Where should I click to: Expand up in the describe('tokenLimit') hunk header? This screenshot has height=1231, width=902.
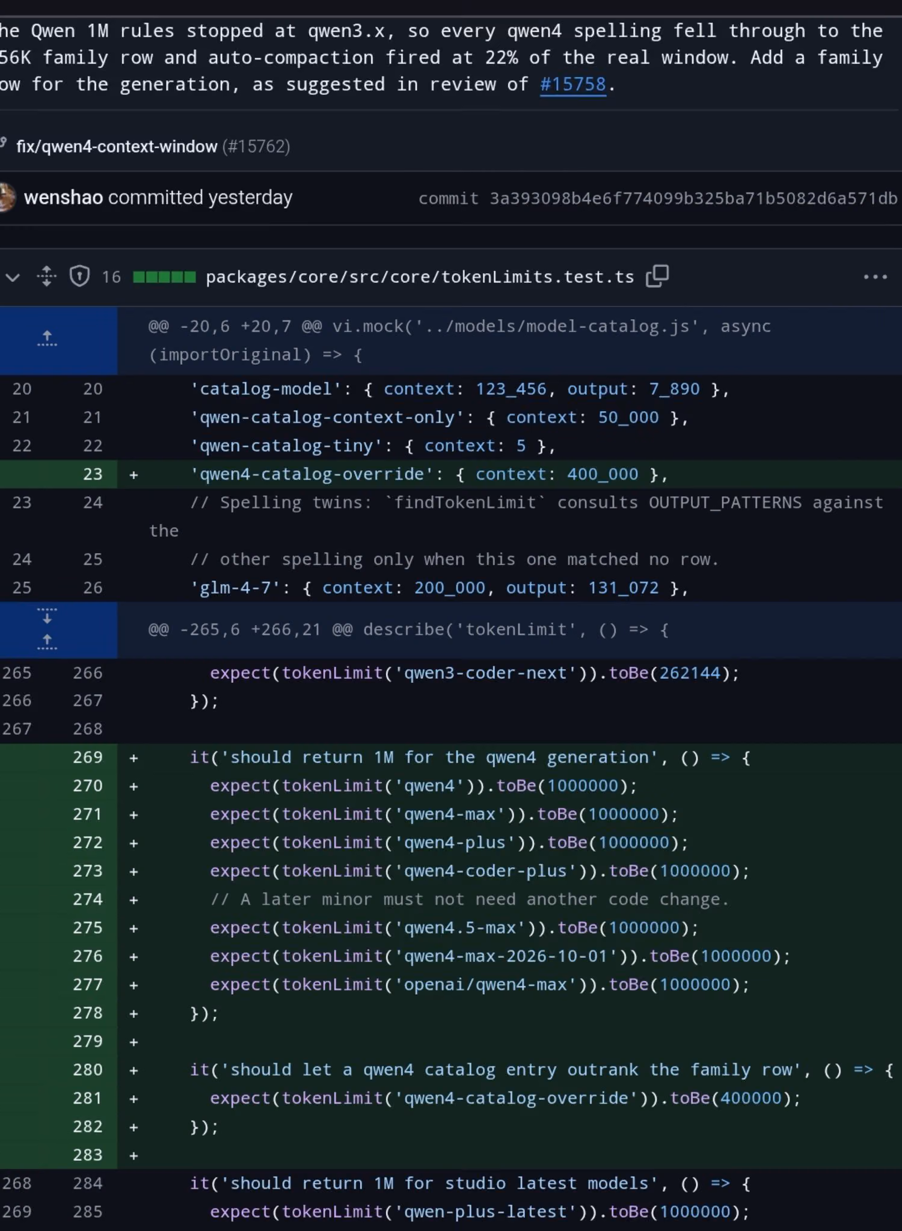click(x=47, y=643)
